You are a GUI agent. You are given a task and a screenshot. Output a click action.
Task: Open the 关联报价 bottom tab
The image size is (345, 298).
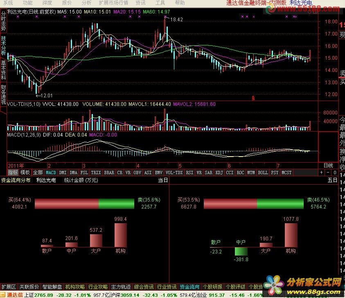click(x=29, y=287)
